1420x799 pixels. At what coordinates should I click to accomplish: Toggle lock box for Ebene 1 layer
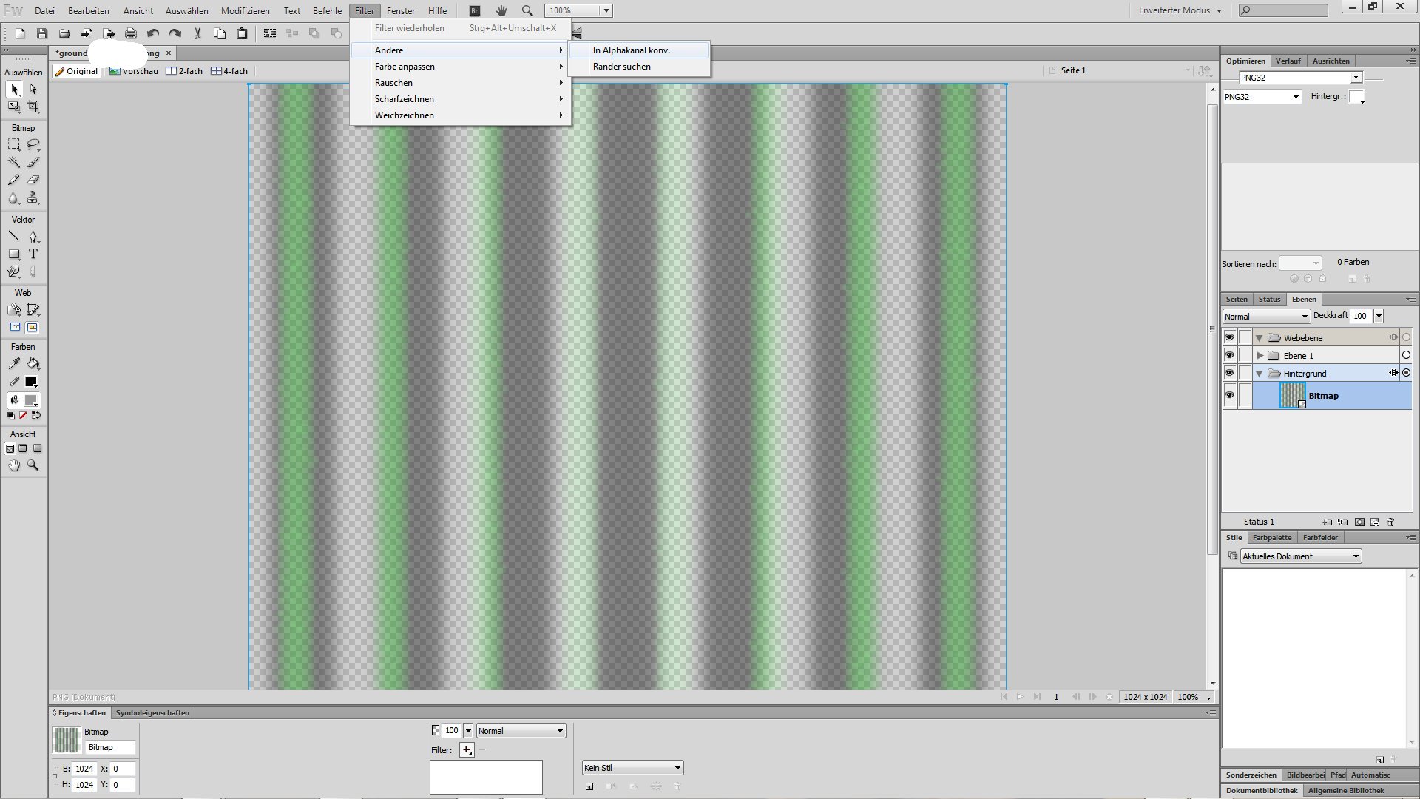[1245, 355]
